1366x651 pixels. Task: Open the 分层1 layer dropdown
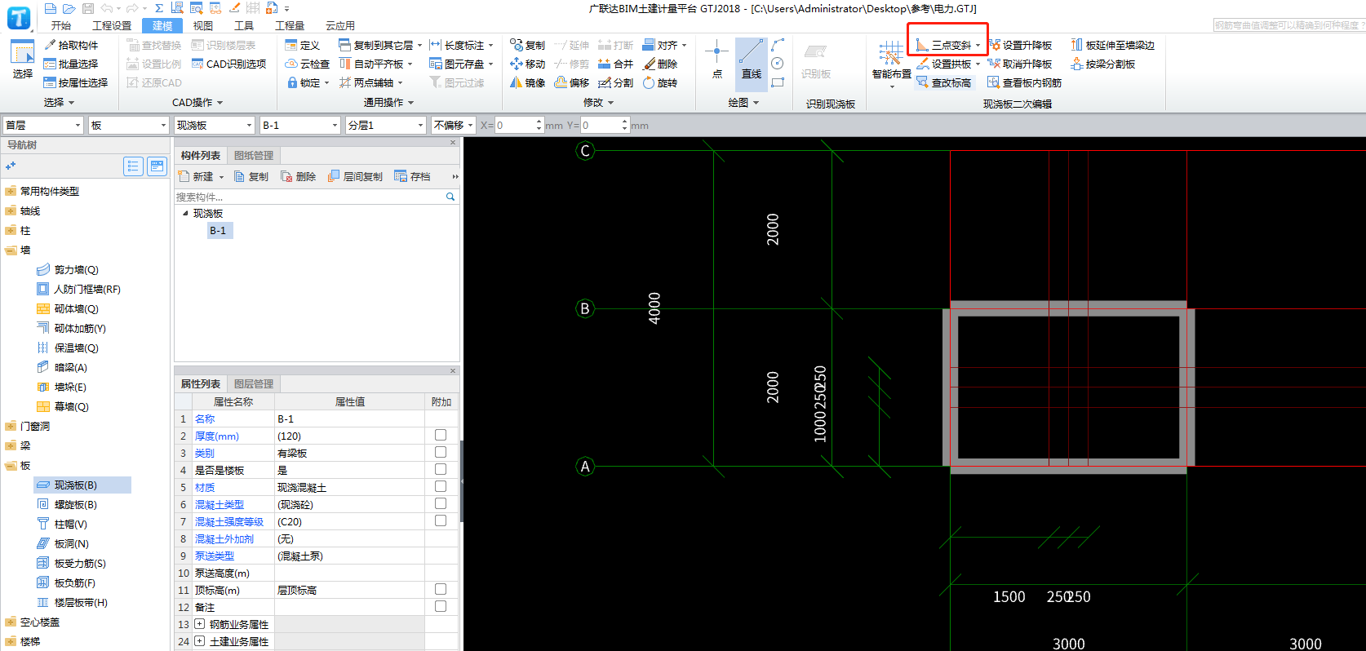point(386,125)
